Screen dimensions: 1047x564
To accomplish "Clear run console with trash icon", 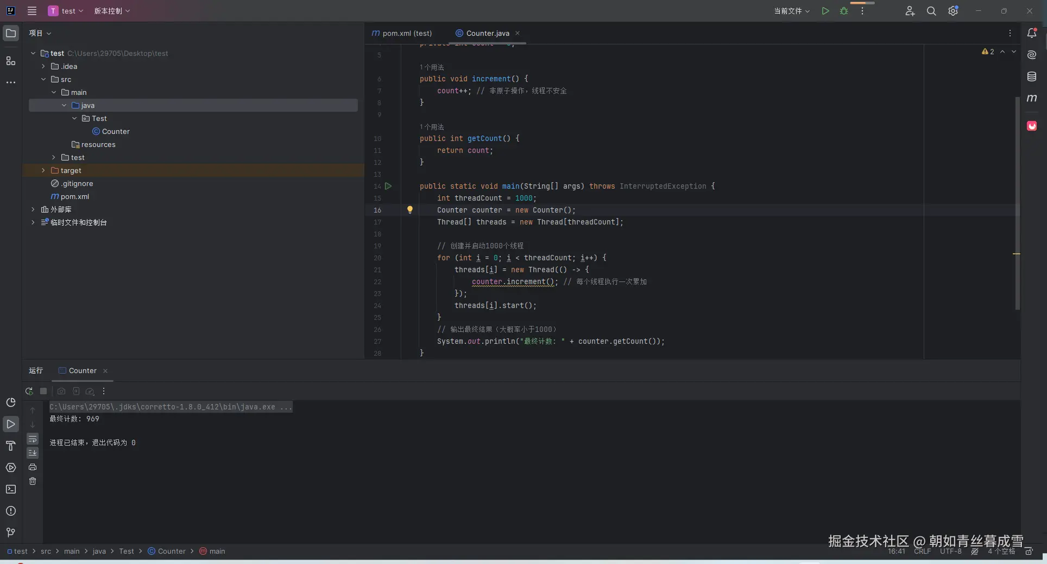I will click(33, 481).
